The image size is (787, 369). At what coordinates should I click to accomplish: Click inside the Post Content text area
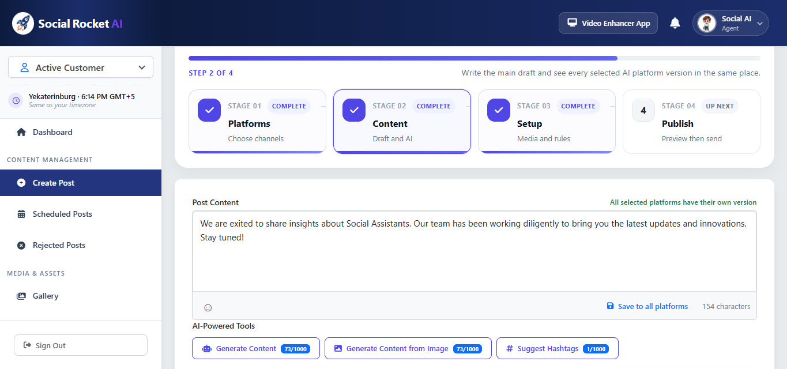475,251
